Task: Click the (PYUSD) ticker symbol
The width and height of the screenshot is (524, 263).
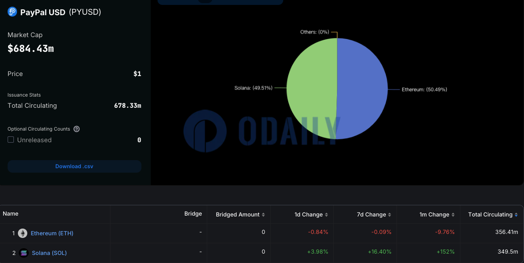Action: tap(85, 12)
